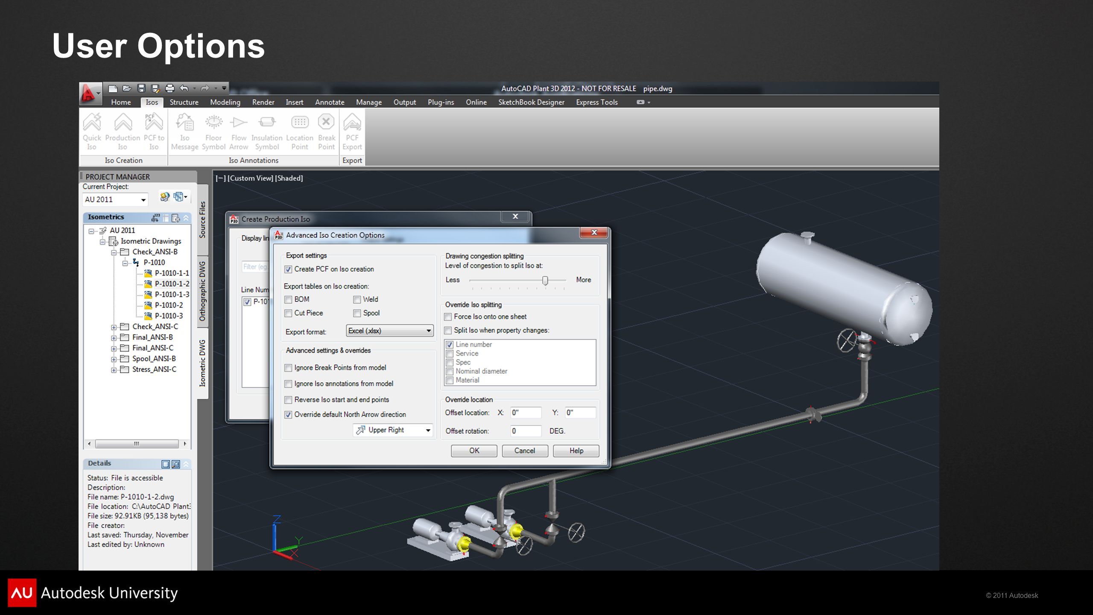
Task: Click the Save As quick access icon
Action: click(155, 88)
